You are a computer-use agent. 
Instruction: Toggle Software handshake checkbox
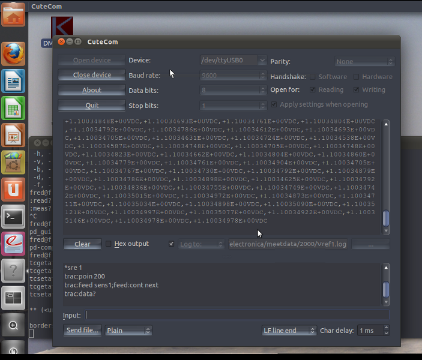click(313, 77)
